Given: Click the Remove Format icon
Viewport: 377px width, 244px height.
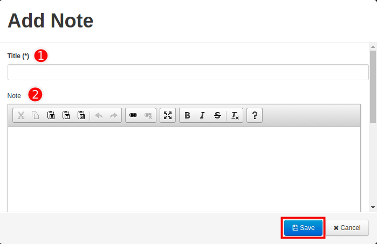Looking at the screenshot, I should pyautogui.click(x=235, y=115).
